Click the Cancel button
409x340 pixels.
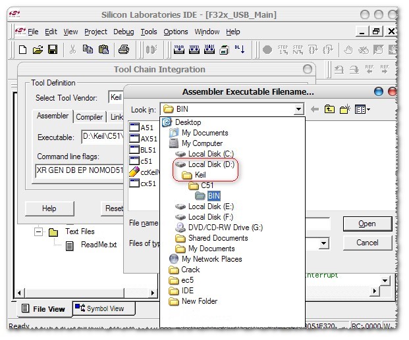(x=368, y=243)
